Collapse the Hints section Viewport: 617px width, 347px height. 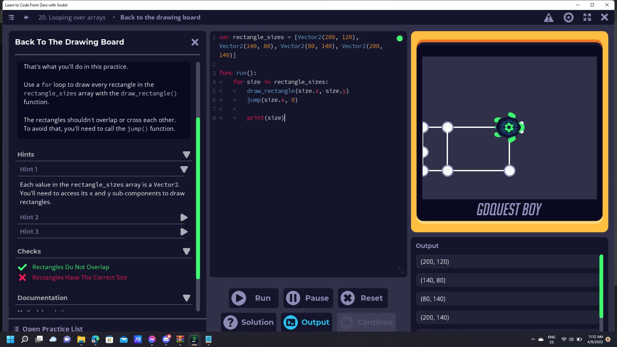click(x=186, y=155)
